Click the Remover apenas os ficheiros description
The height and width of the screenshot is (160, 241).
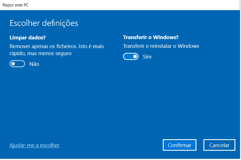coord(56,50)
